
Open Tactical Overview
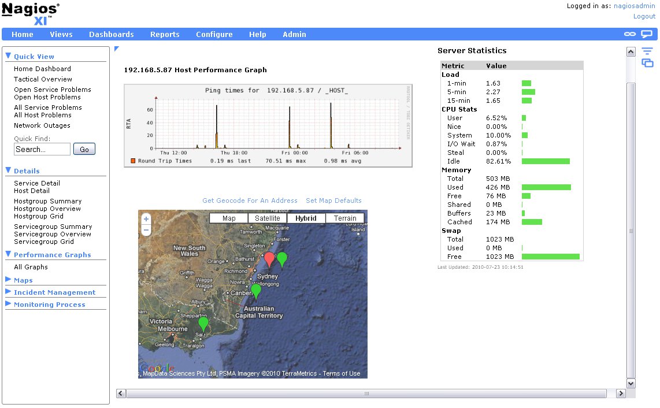tap(43, 79)
